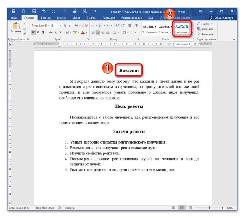
Task: Expand the Вставить paste options arrow
Action: tap(16, 35)
